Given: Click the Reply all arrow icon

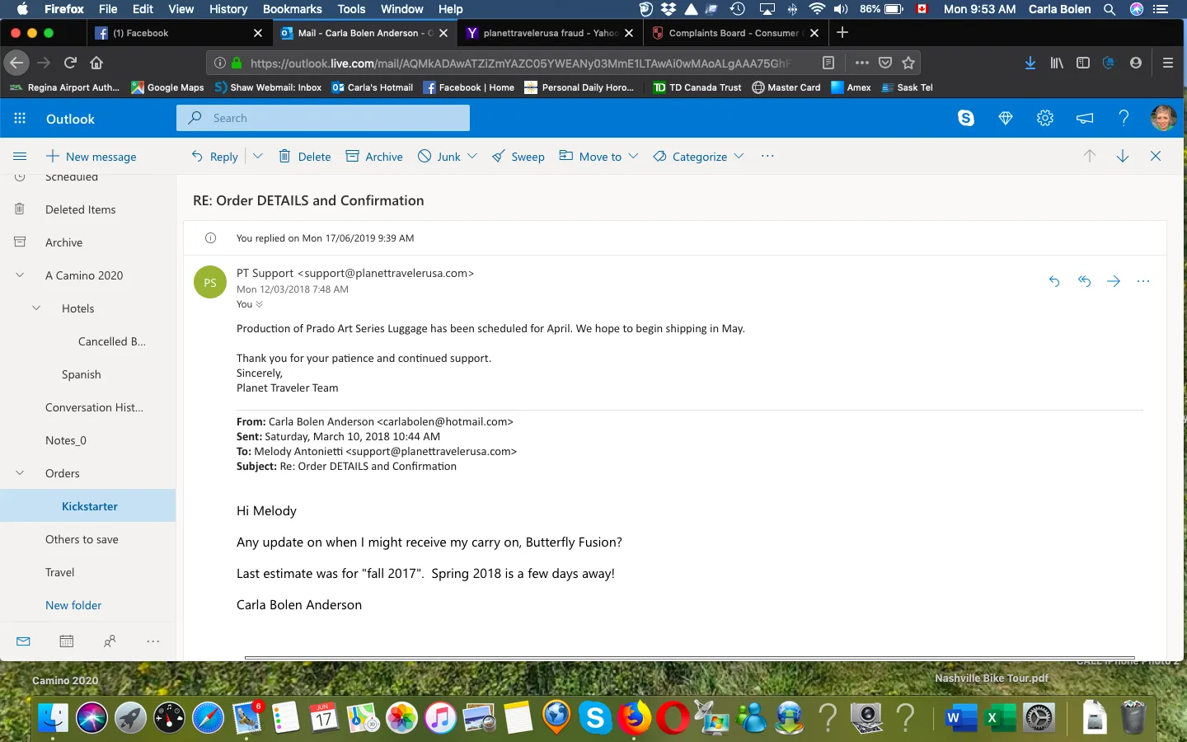Looking at the screenshot, I should [1084, 281].
